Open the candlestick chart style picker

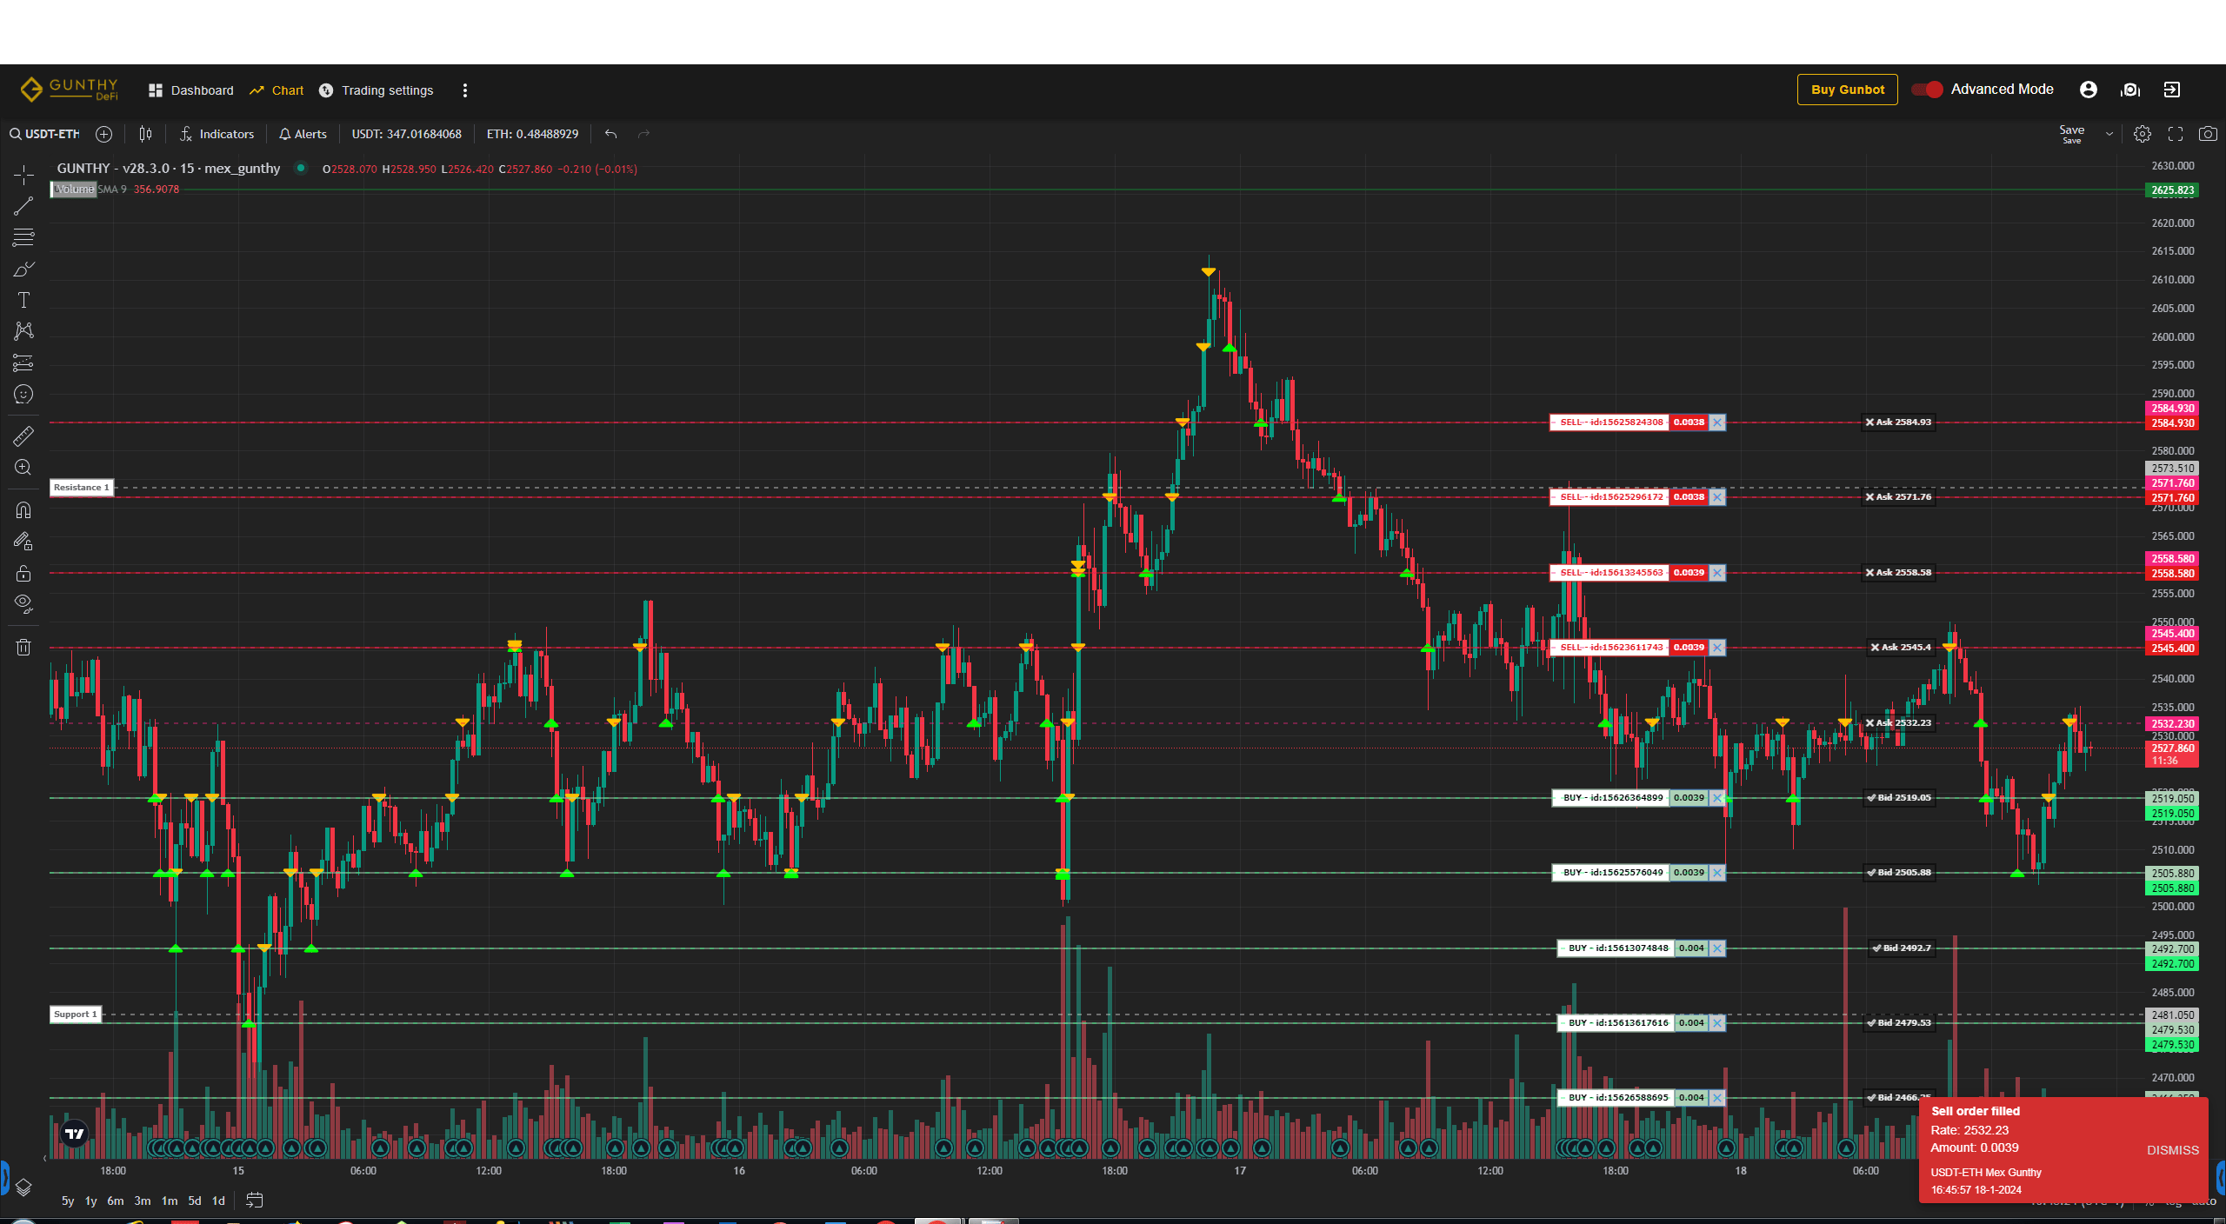[145, 134]
